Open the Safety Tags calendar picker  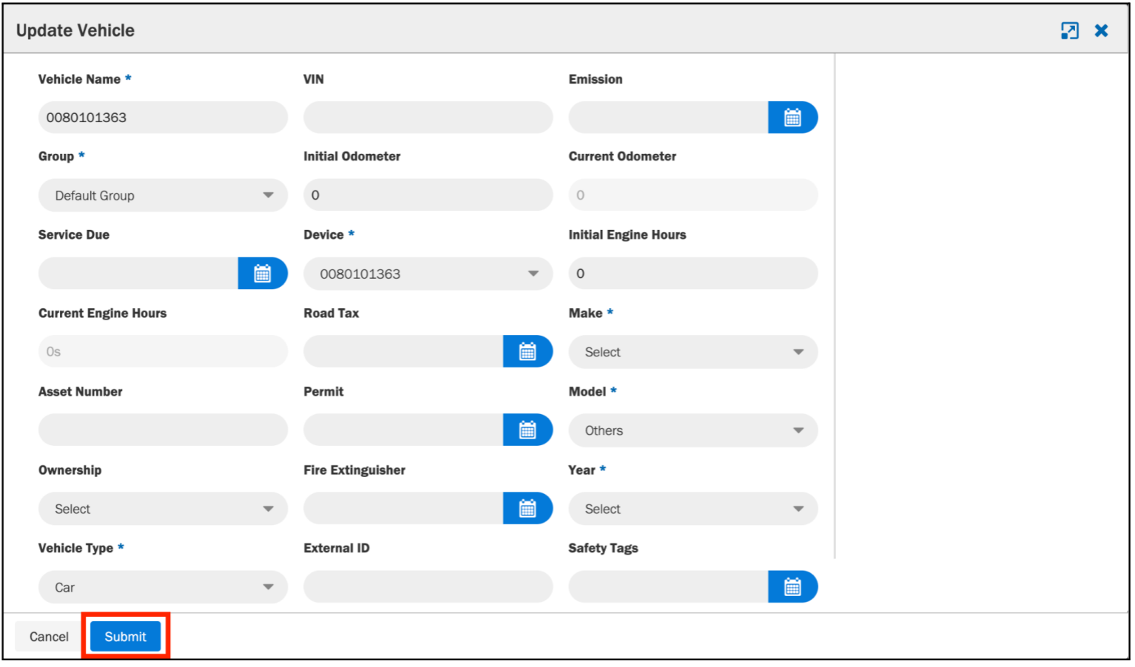point(792,587)
